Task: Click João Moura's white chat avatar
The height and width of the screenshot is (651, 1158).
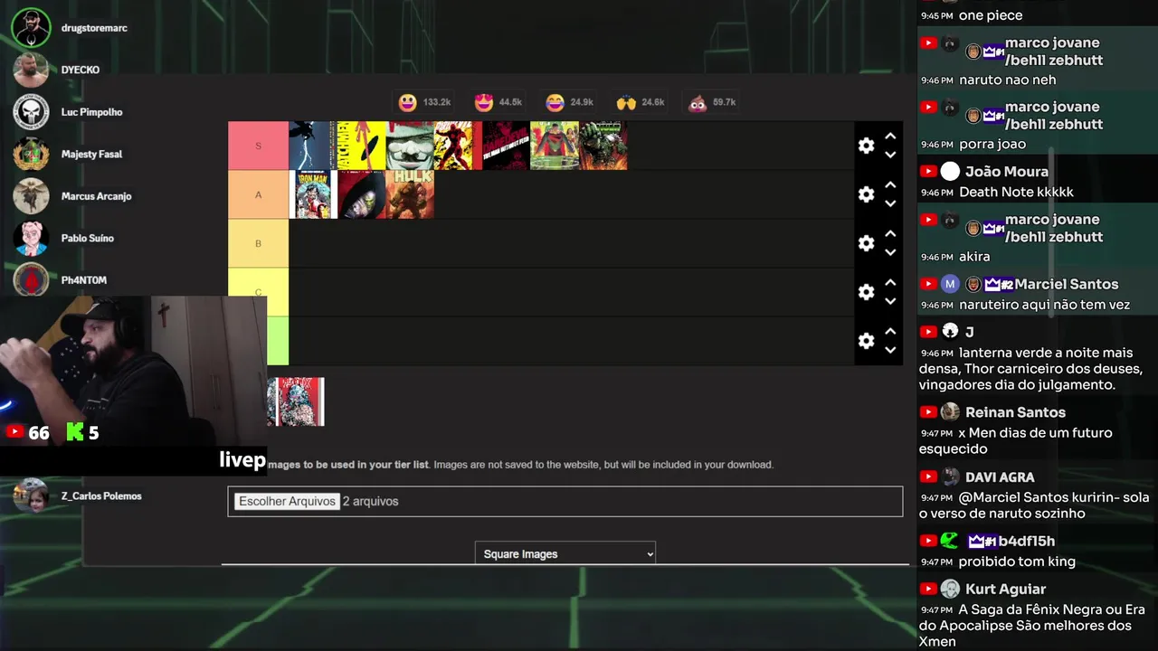Action: 950,172
